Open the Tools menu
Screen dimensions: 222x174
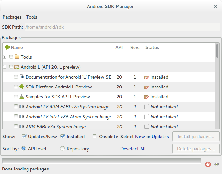pyautogui.click(x=32, y=17)
